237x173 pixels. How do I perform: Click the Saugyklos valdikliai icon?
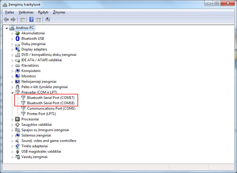[18, 125]
